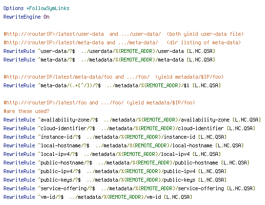Click the ^meta-data/(.+[^/])/?$ pattern
Viewport: 265px width, 205px height.
click(x=69, y=85)
